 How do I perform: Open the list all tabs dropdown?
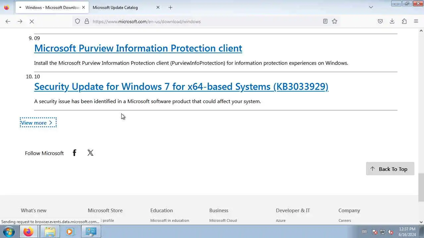pyautogui.click(x=371, y=7)
